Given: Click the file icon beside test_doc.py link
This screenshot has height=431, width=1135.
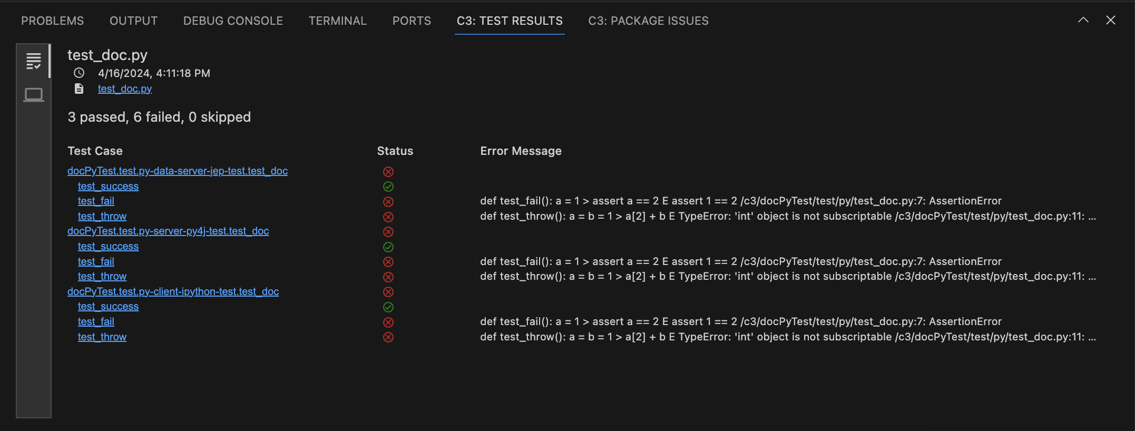Looking at the screenshot, I should coord(79,89).
